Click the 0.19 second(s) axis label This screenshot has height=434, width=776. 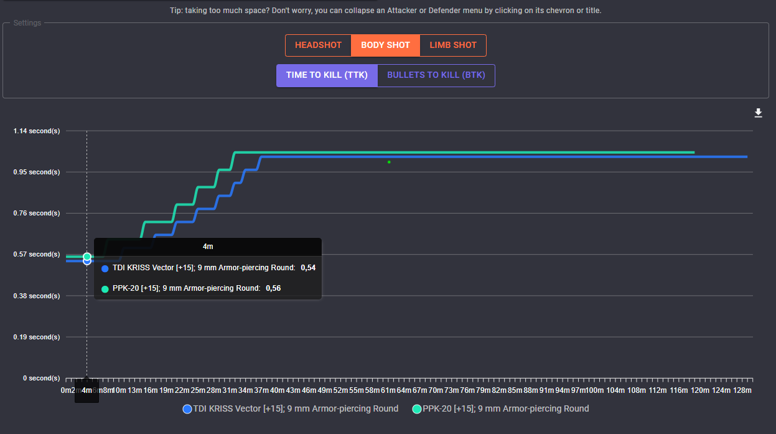(x=37, y=337)
